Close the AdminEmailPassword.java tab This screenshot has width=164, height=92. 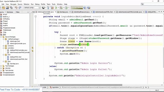(91, 12)
